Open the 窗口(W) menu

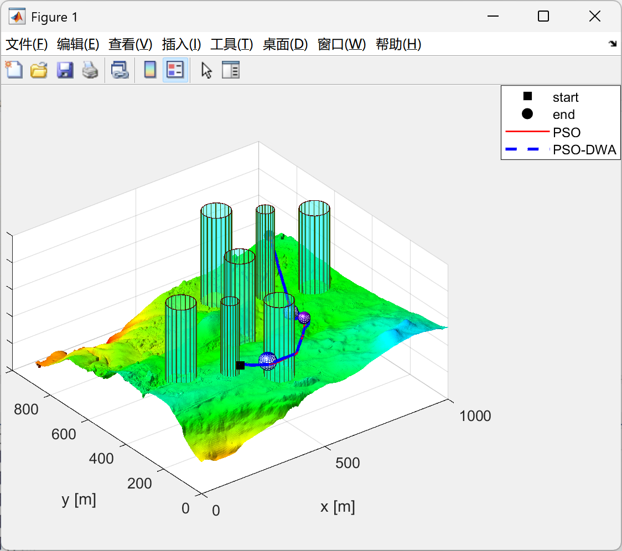pos(341,44)
